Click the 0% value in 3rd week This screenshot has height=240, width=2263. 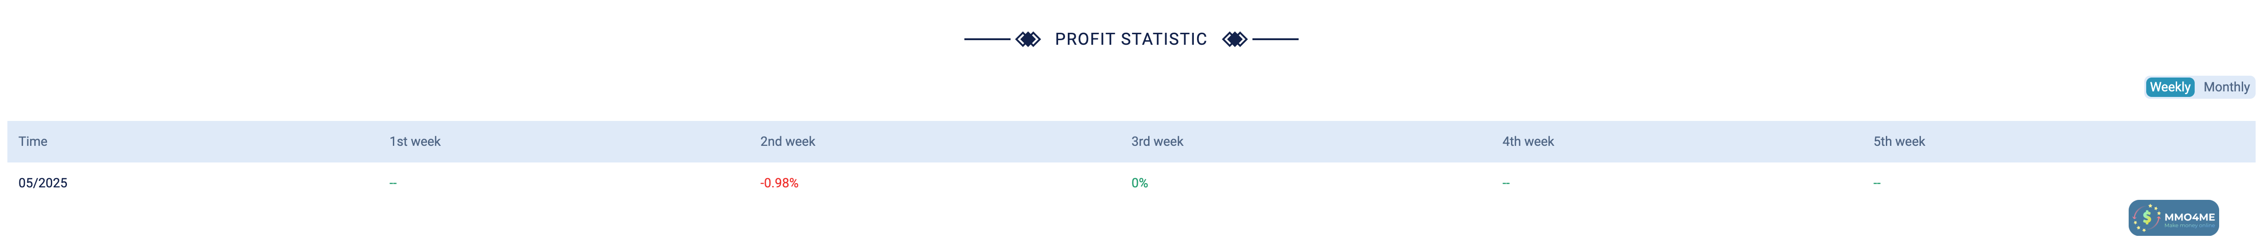(x=1139, y=183)
